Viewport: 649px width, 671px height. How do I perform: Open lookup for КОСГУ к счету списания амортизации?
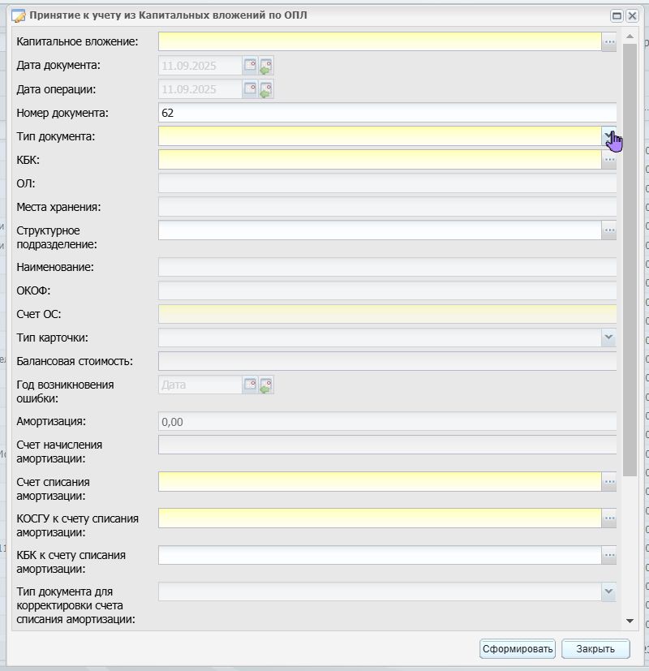[608, 518]
